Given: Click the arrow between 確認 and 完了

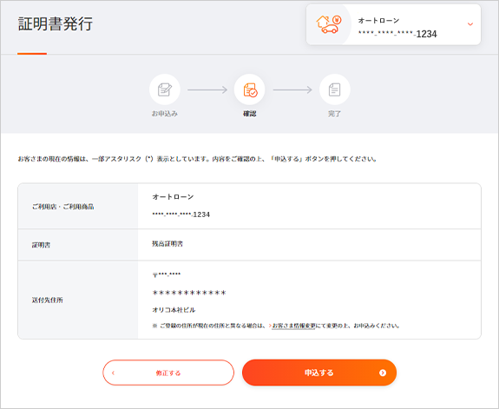Looking at the screenshot, I should (x=292, y=89).
